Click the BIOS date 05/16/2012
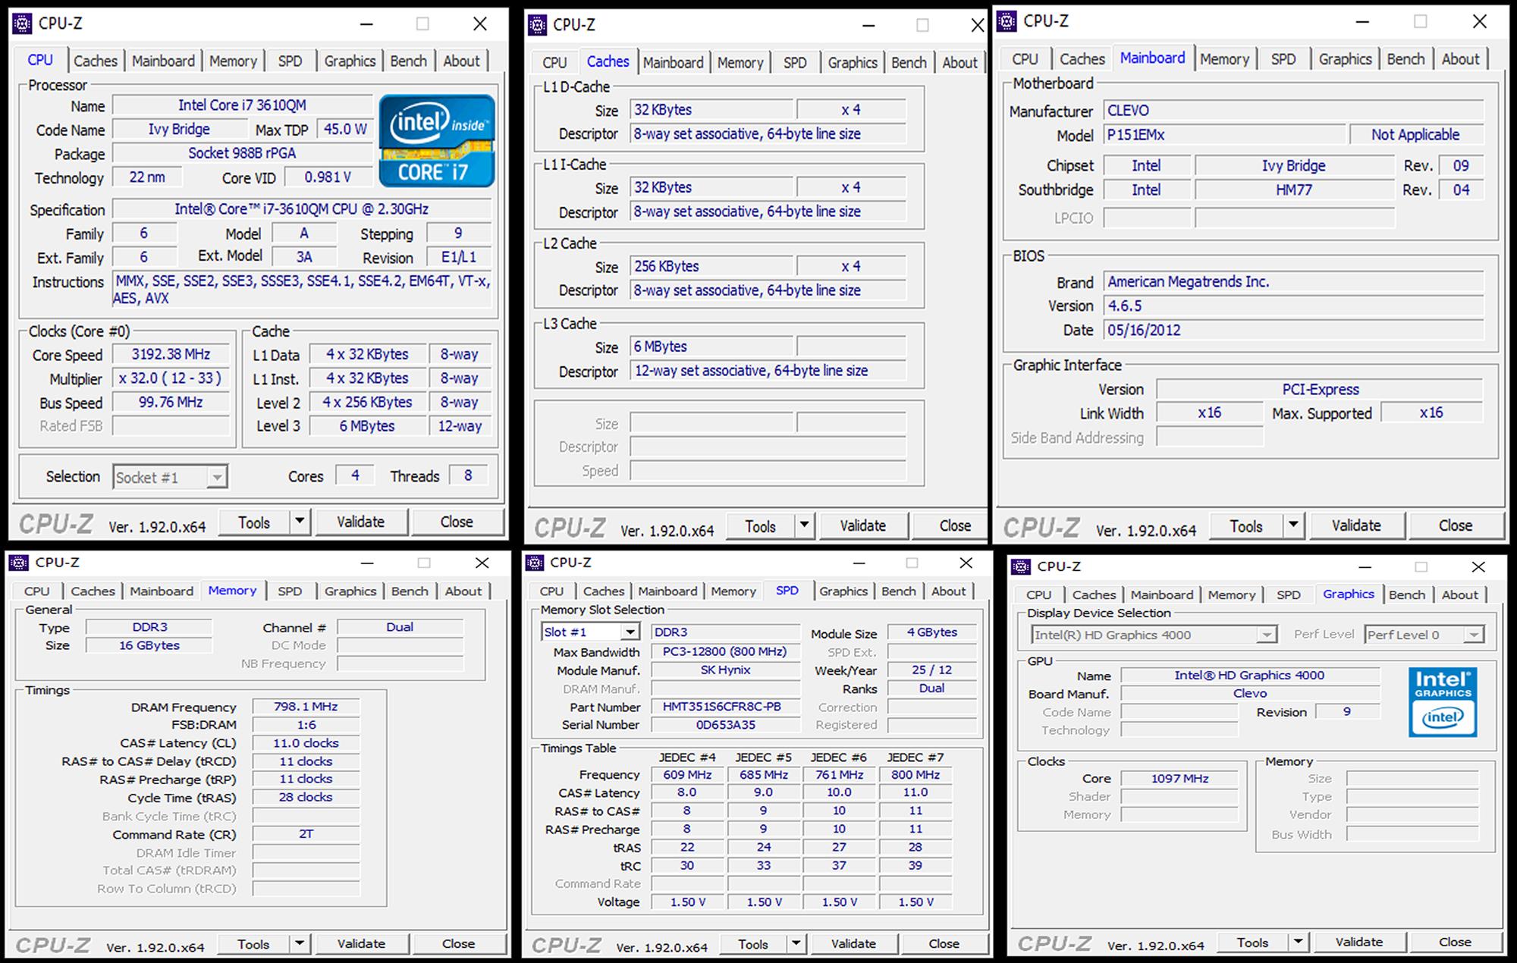This screenshot has width=1517, height=963. point(1293,331)
